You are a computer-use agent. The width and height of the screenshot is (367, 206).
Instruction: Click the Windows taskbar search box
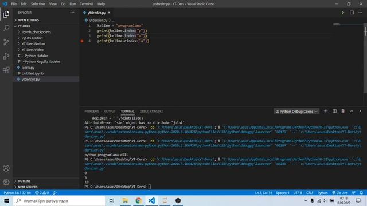(59, 201)
